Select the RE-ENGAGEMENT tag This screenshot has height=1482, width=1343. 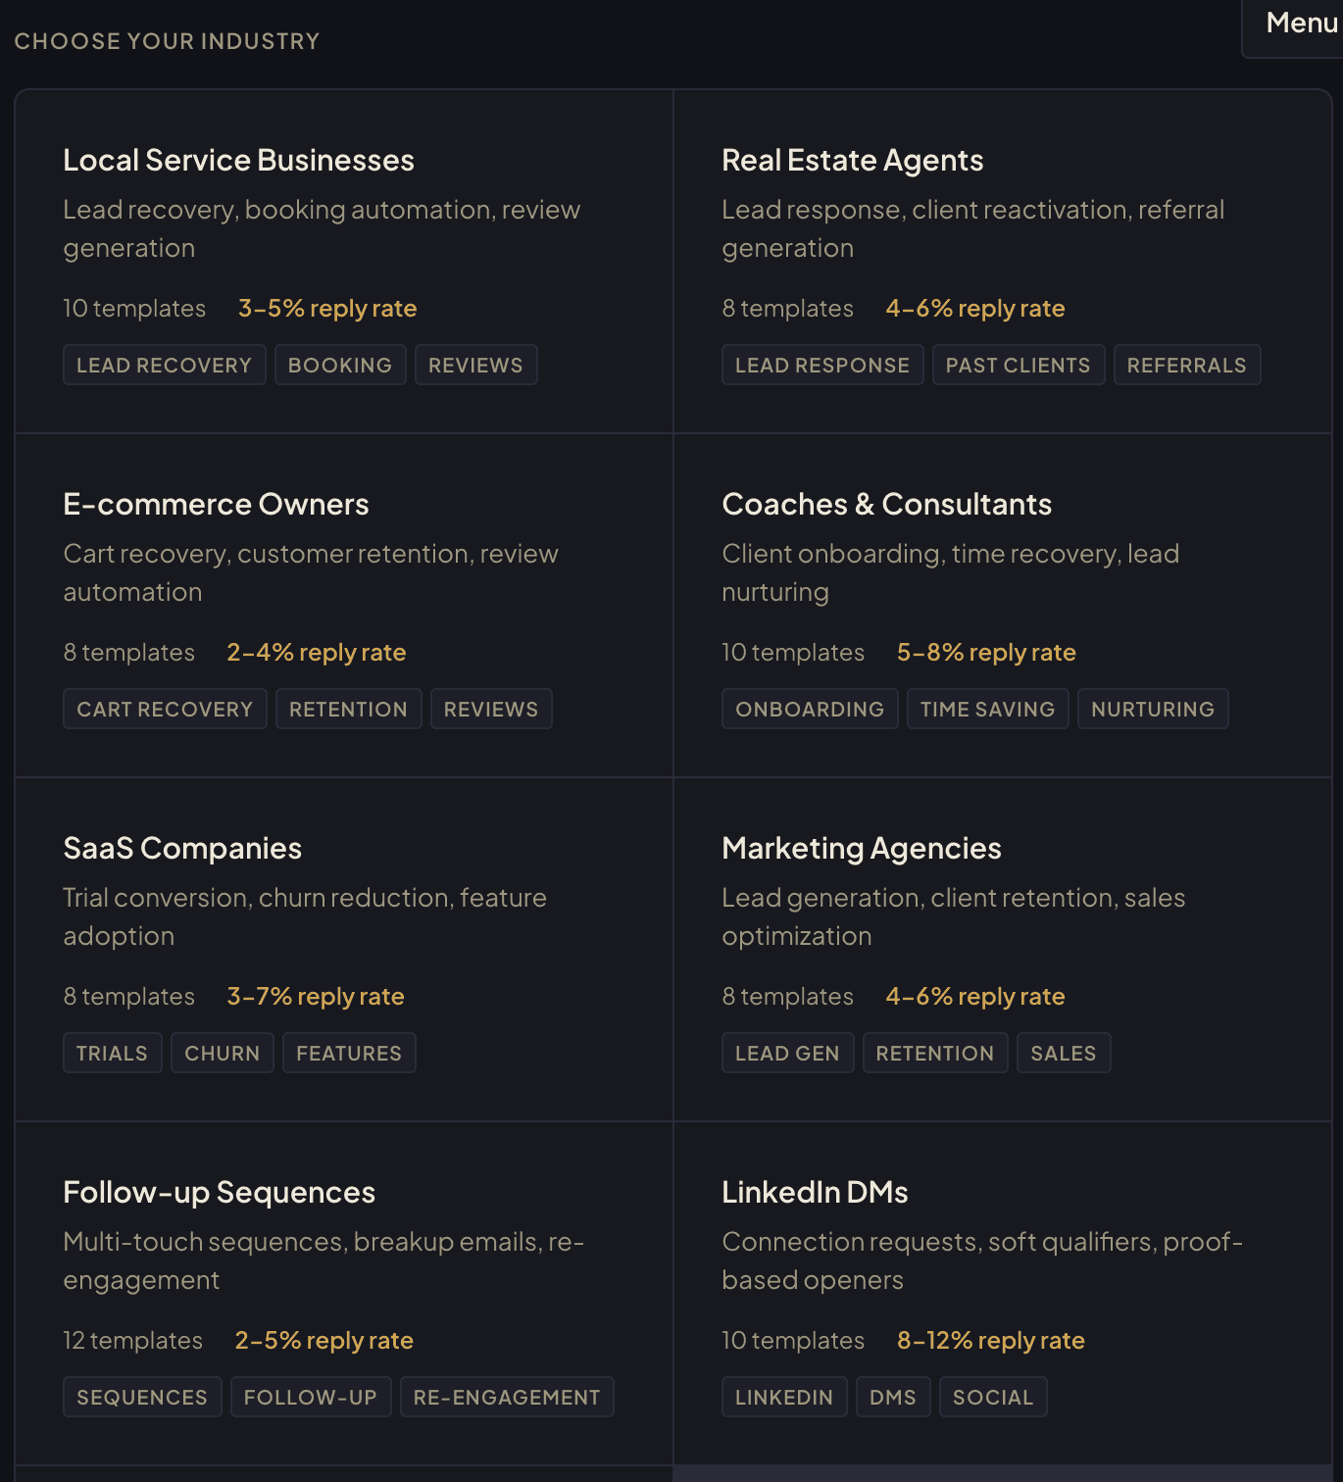click(507, 1398)
